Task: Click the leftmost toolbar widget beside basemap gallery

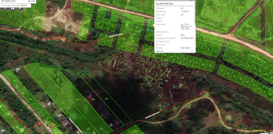Action: (5, 8)
